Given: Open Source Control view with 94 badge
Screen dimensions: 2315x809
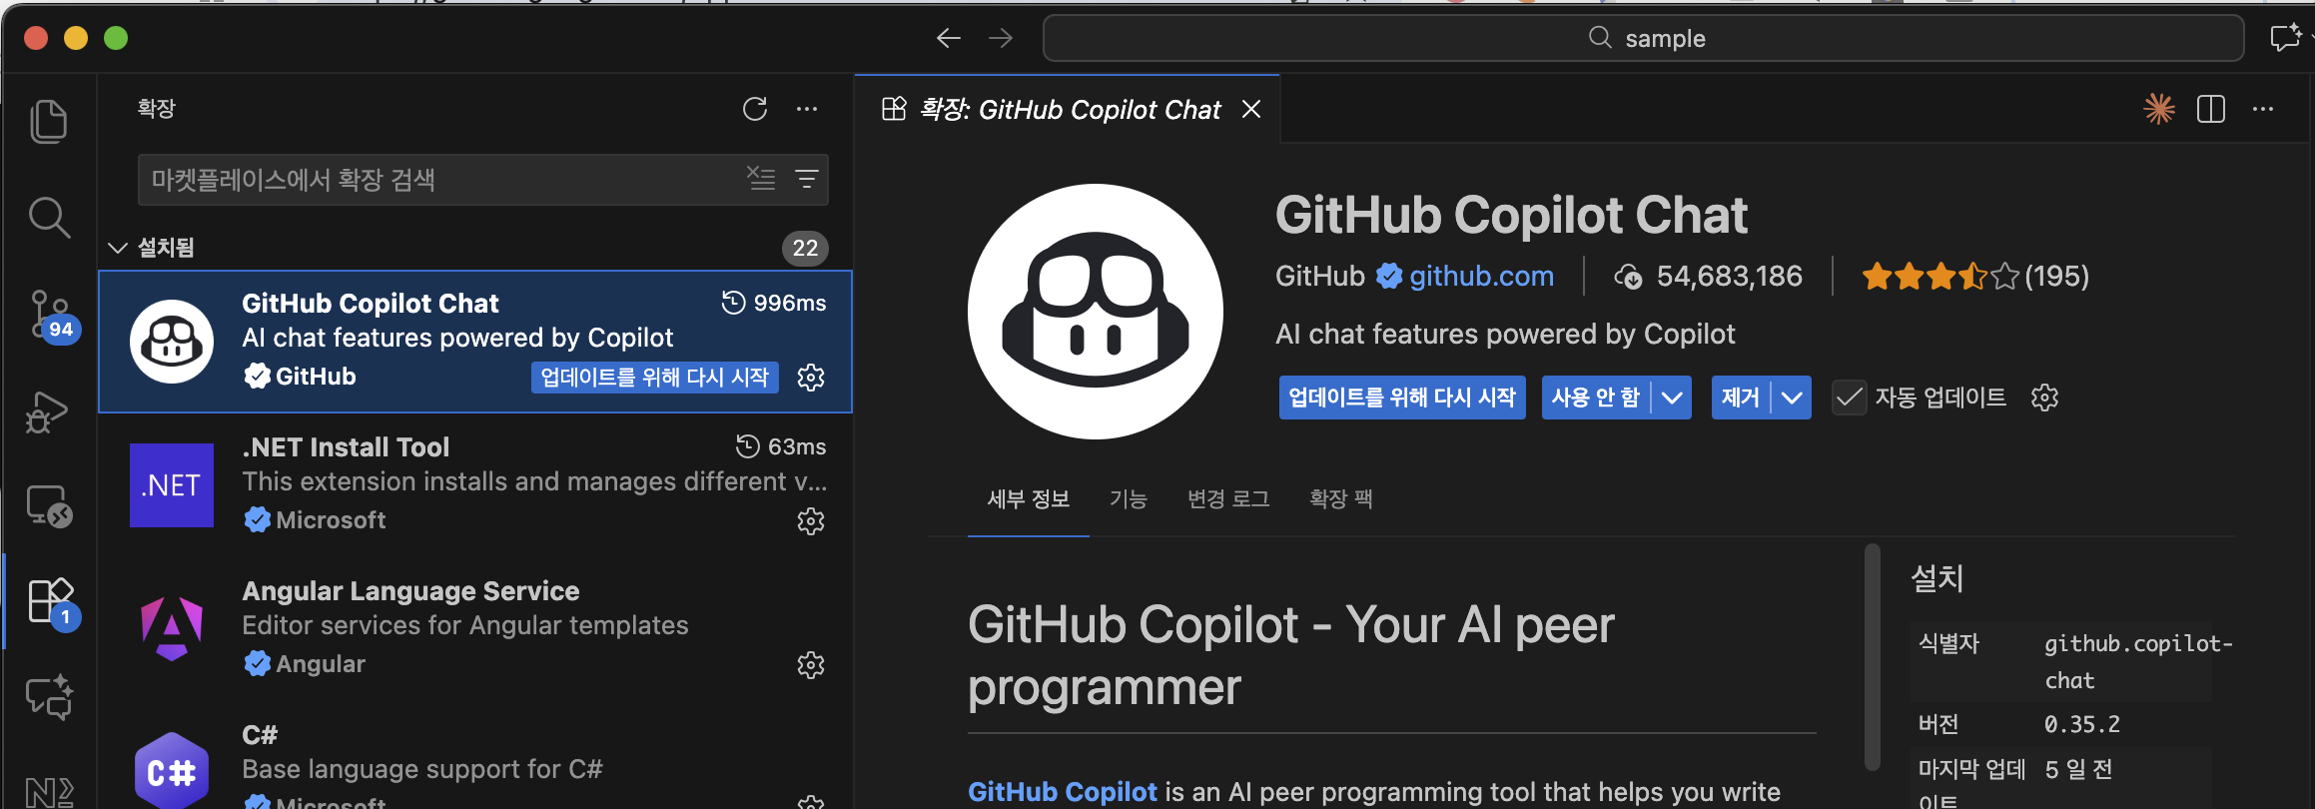Looking at the screenshot, I should pos(49,315).
